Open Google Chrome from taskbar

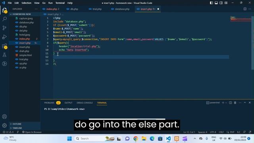click(x=136, y=139)
